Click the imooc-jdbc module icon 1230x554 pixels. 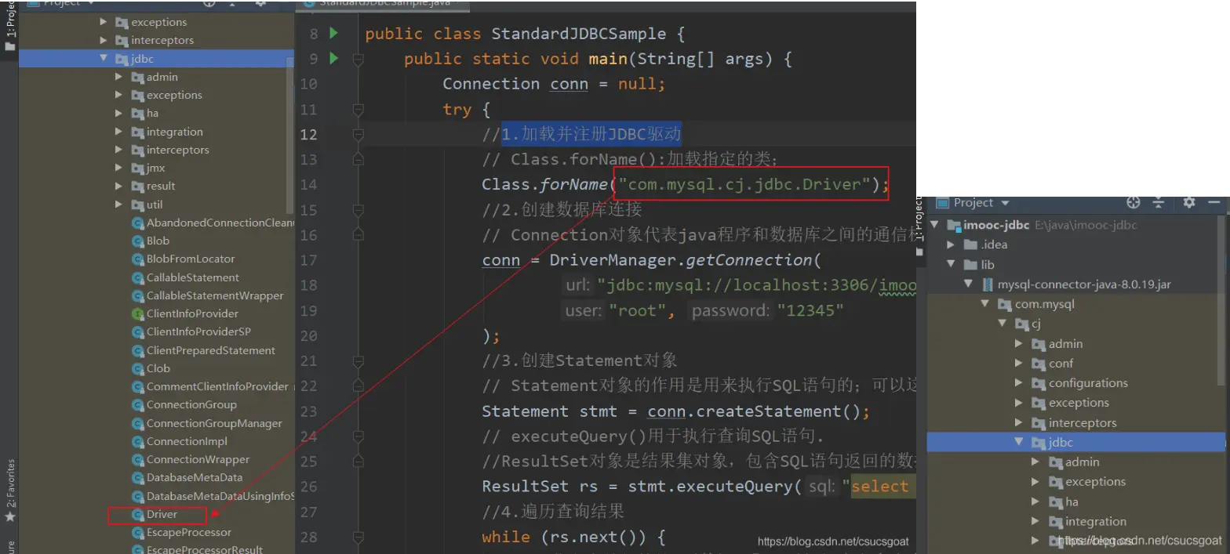tap(955, 225)
